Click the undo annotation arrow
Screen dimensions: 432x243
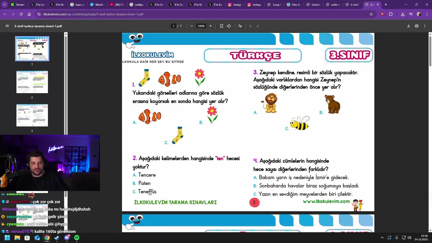(250, 26)
